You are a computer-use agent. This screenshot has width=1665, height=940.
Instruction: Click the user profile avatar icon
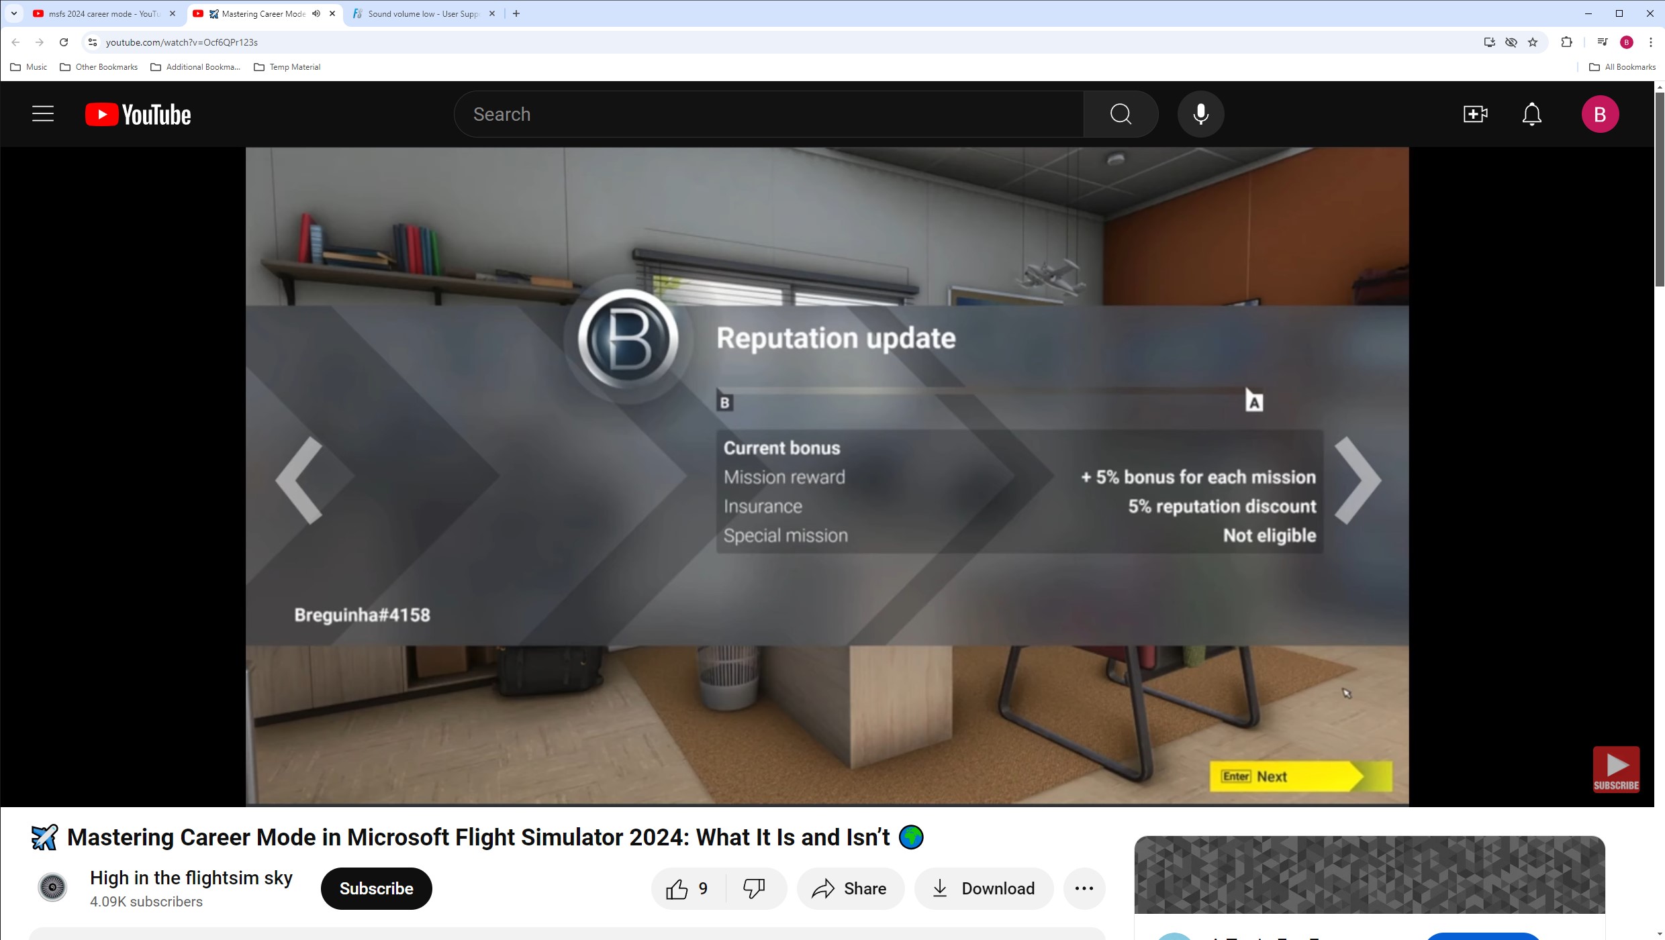pyautogui.click(x=1601, y=114)
